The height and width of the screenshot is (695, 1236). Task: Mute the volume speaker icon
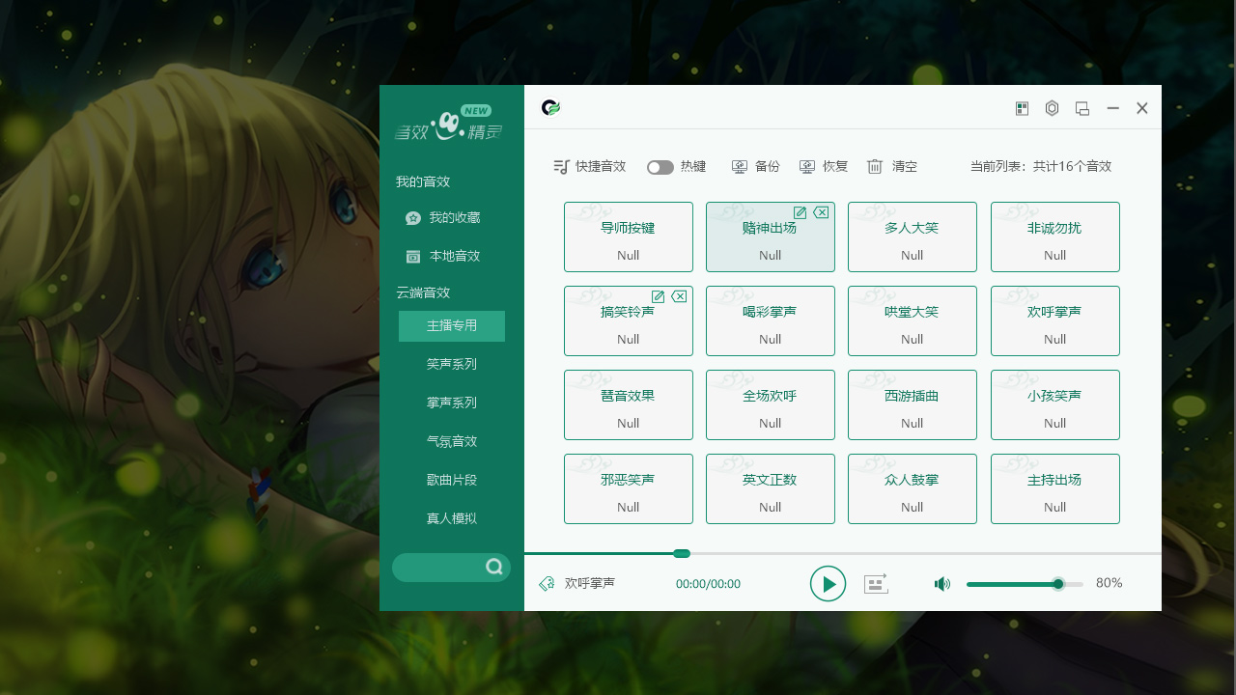pyautogui.click(x=942, y=584)
